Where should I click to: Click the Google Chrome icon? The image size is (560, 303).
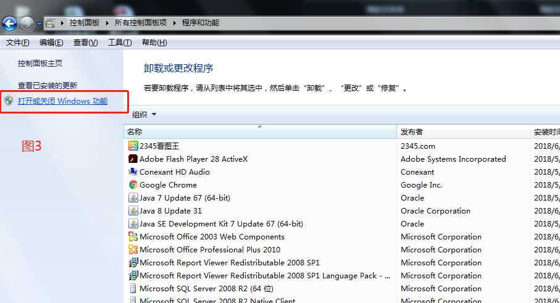(133, 185)
